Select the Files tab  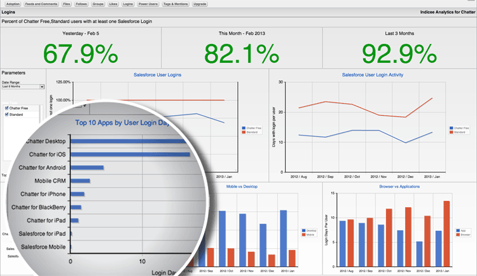click(65, 4)
